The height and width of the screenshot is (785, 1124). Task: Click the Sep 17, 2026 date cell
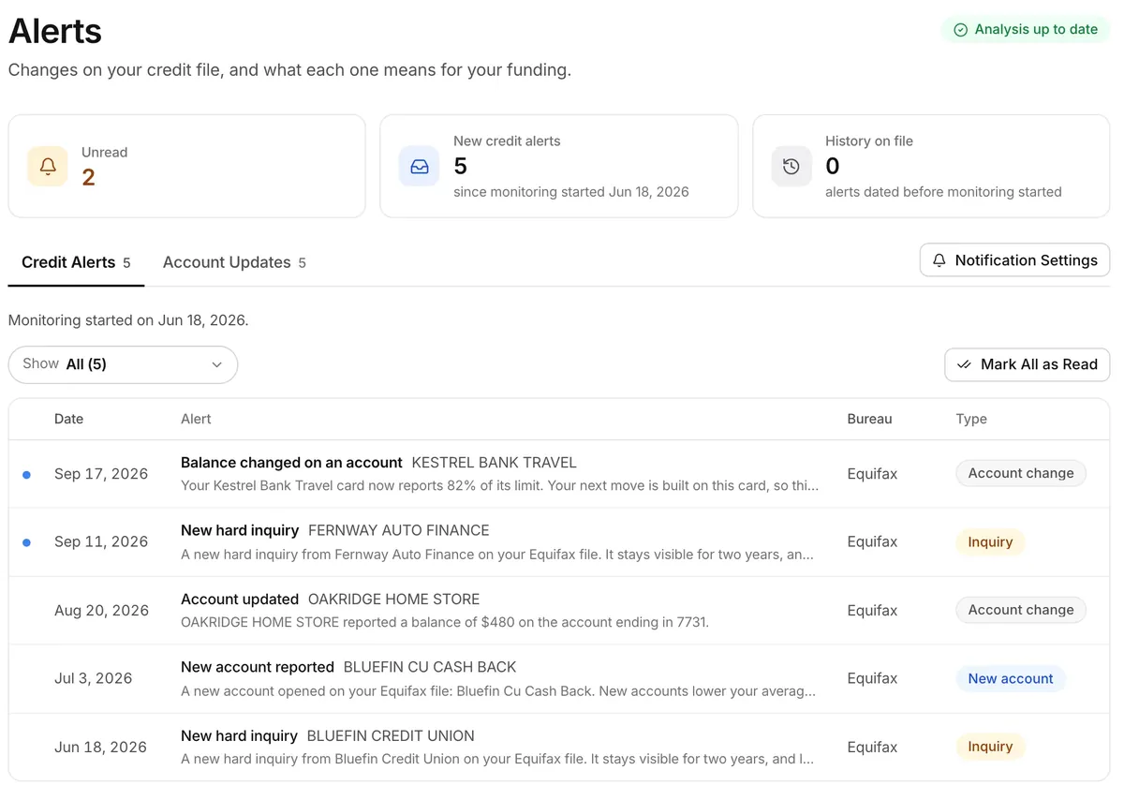pos(101,474)
